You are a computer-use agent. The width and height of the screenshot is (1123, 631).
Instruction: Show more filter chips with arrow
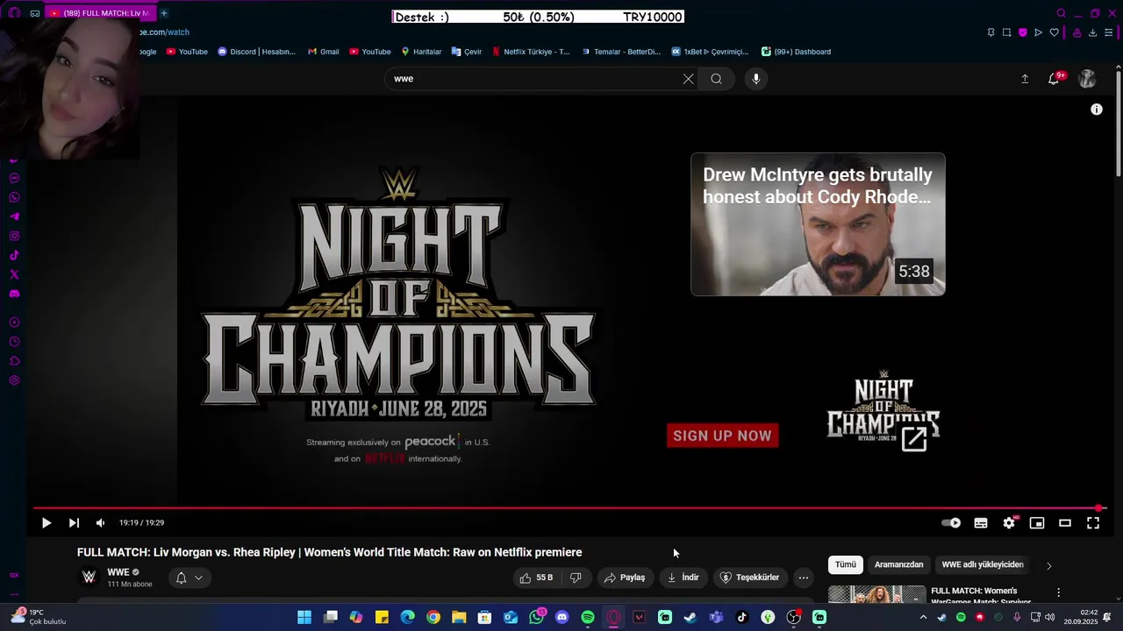point(1048,565)
